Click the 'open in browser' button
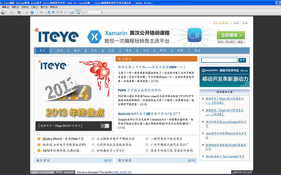The width and height of the screenshot is (281, 175). tap(43, 172)
